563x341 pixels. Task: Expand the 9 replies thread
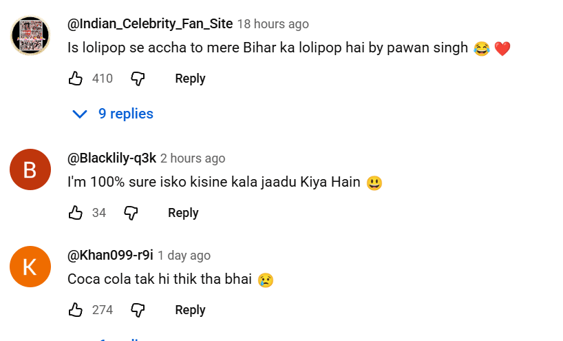114,114
